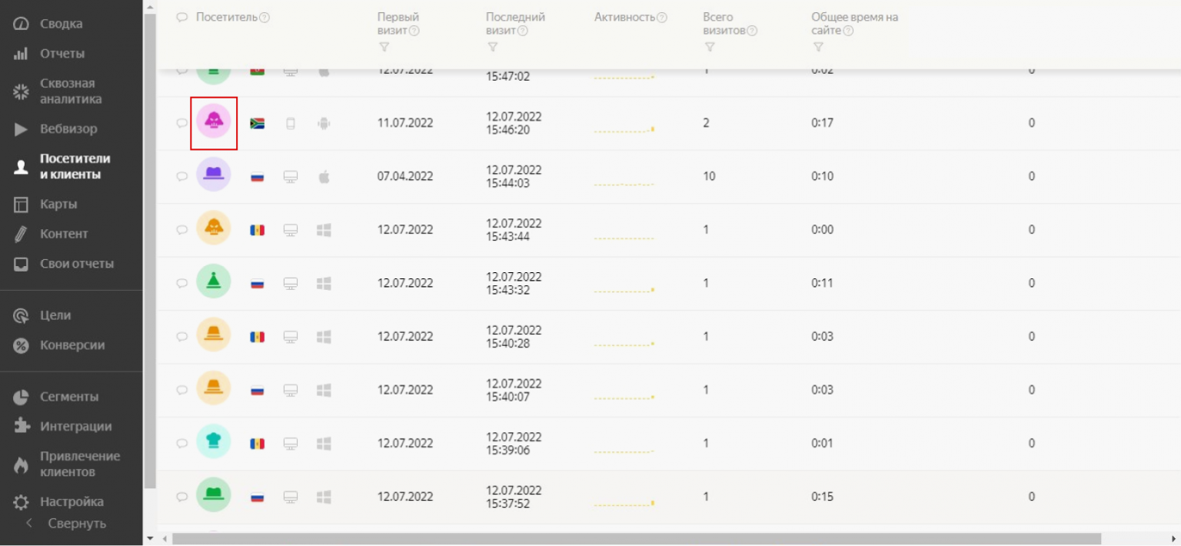Click the activity sparkline of 10-visit visitor
The height and width of the screenshot is (546, 1181).
pyautogui.click(x=624, y=185)
